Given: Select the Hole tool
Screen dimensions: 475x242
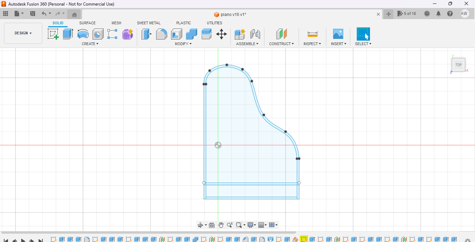Looking at the screenshot, I should pyautogui.click(x=98, y=34).
